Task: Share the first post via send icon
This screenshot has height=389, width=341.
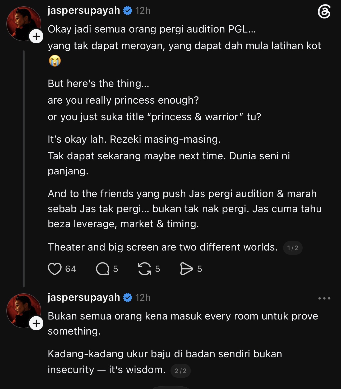Action: click(x=186, y=269)
